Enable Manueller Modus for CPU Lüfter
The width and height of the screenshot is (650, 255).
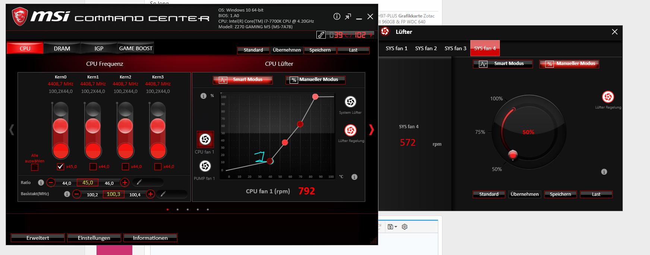point(315,80)
